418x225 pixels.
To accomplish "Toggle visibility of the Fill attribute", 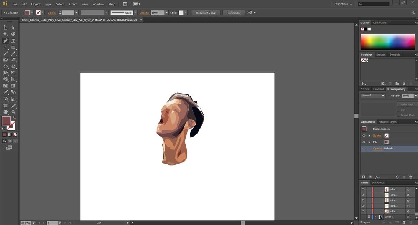I will click(x=364, y=142).
